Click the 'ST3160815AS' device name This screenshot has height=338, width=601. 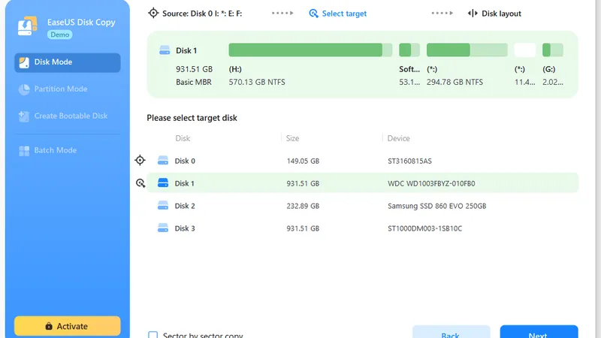tap(409, 161)
